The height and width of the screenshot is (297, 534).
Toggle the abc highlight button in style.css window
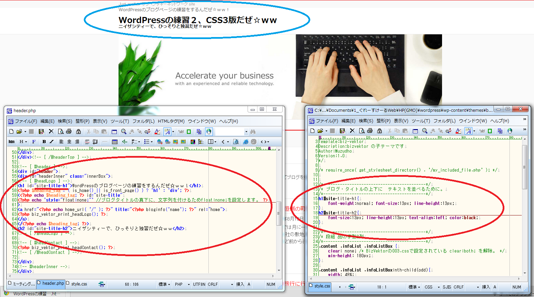[468, 131]
